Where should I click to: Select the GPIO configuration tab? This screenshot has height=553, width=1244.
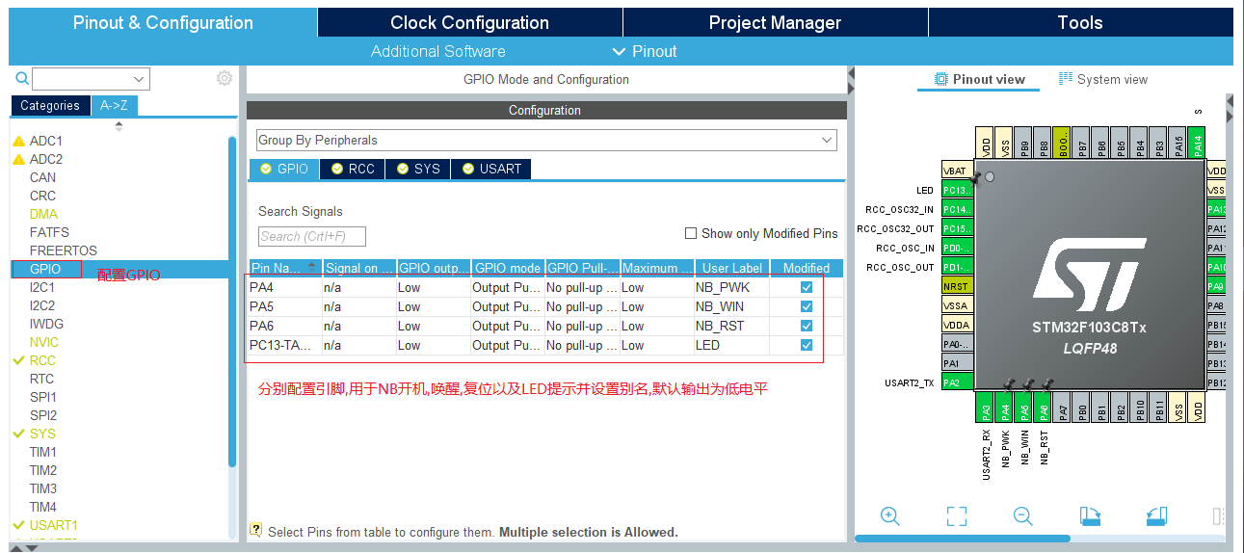coord(284,169)
